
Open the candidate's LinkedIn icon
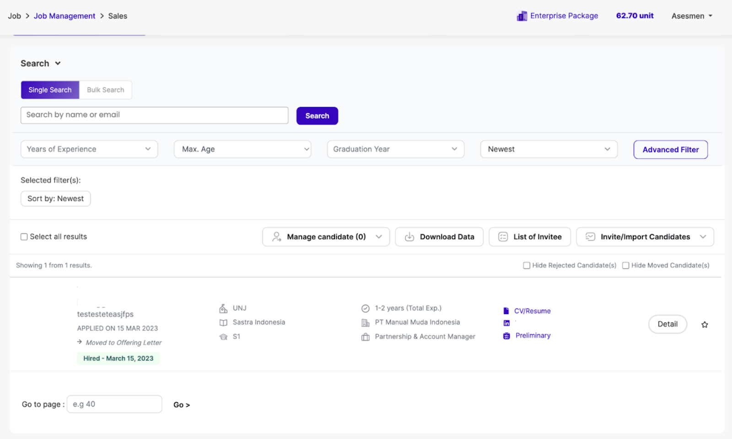point(506,323)
